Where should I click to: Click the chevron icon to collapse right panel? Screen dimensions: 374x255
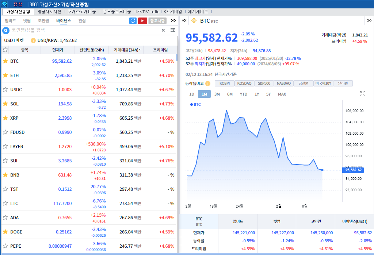click(x=184, y=21)
